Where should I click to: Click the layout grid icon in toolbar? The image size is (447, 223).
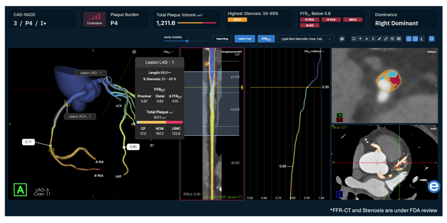tap(354, 39)
